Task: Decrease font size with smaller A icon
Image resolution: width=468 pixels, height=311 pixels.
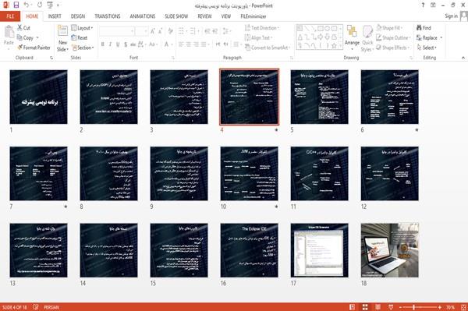Action: (x=160, y=30)
